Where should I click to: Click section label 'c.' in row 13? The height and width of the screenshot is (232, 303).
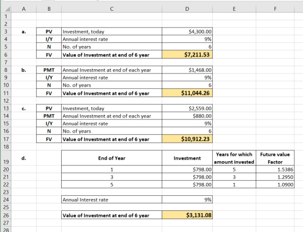(24, 109)
